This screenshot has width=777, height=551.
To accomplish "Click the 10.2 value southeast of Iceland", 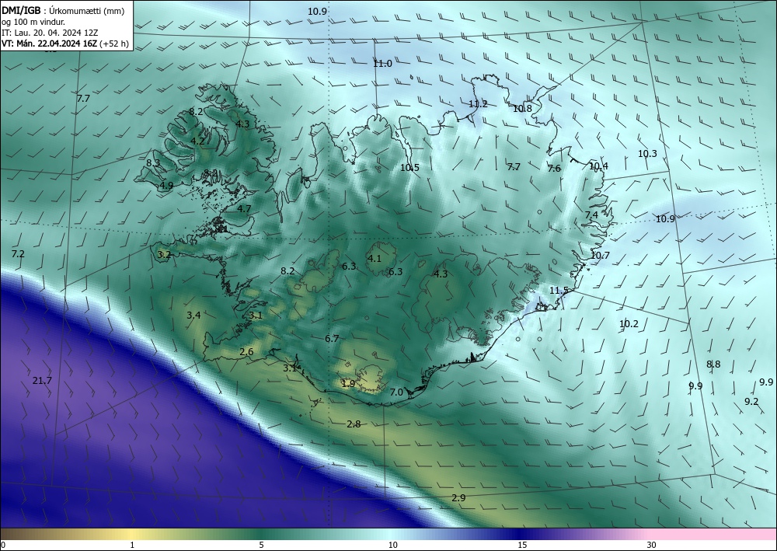I will [x=629, y=324].
